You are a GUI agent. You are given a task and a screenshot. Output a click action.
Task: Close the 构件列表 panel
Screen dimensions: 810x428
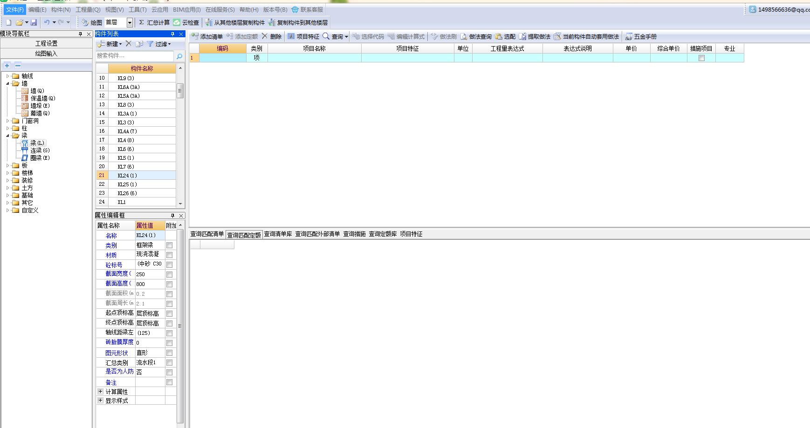pos(181,34)
